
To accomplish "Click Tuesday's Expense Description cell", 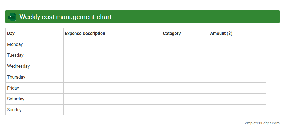I will 112,55.
